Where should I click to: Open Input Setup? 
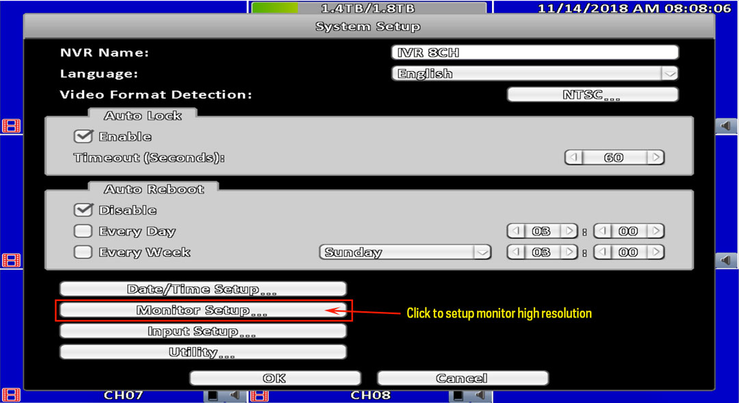click(x=203, y=331)
